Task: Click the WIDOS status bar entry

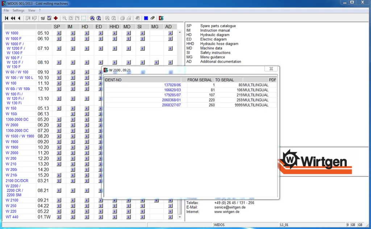Action: [246, 225]
